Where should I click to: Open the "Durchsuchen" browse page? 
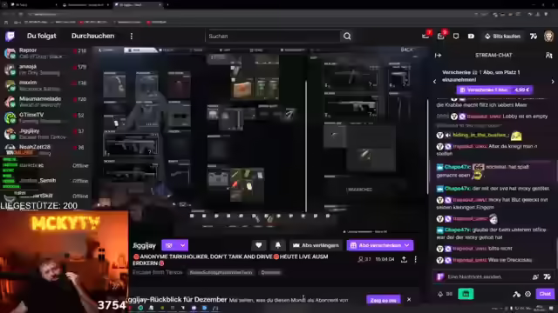pyautogui.click(x=93, y=36)
